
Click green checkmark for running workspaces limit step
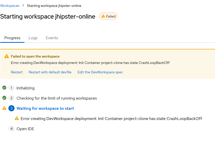(x=4, y=98)
